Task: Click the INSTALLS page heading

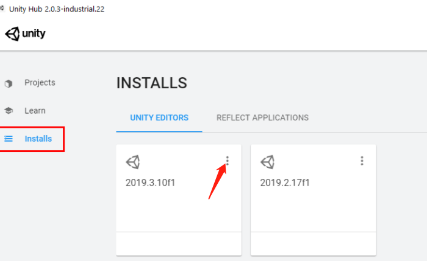Action: [152, 83]
